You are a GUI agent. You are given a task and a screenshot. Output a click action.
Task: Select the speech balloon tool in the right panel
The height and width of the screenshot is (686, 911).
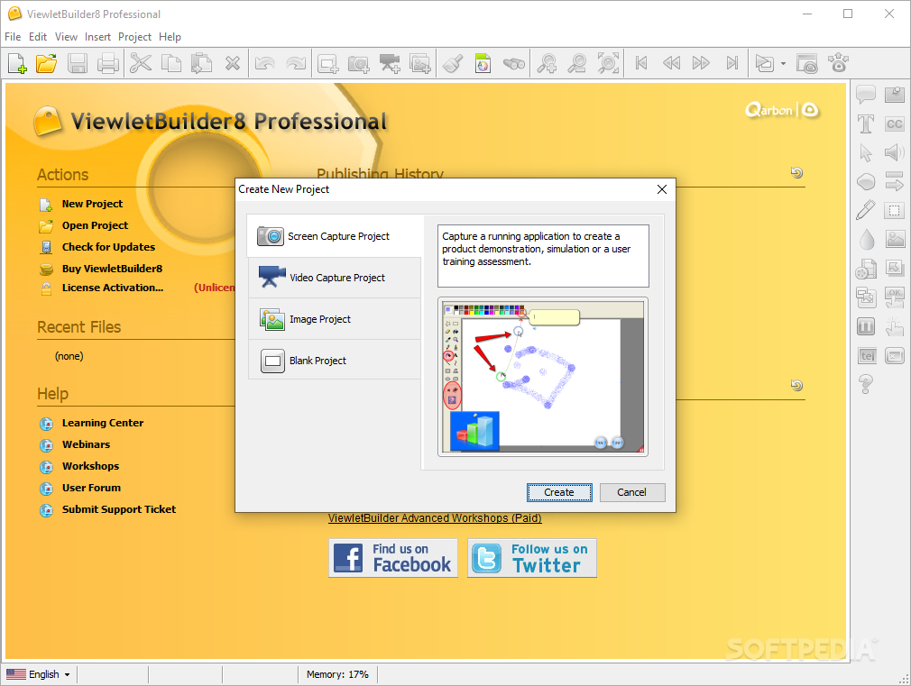point(866,94)
